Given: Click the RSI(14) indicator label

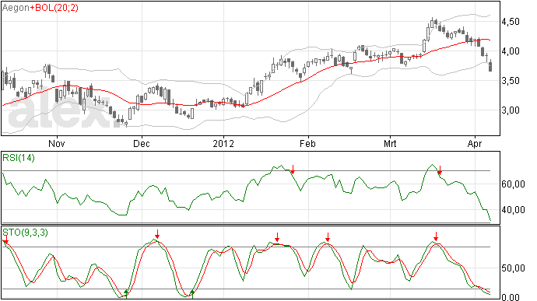Looking at the screenshot, I should point(19,158).
